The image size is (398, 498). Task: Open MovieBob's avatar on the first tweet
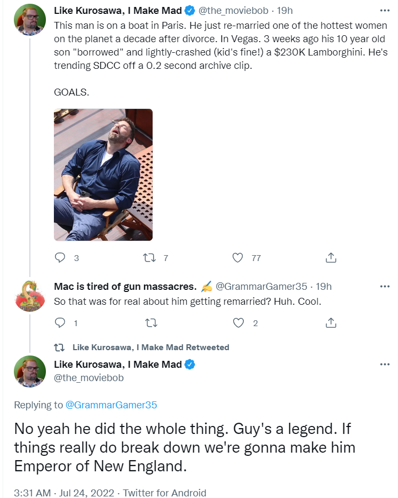click(30, 19)
